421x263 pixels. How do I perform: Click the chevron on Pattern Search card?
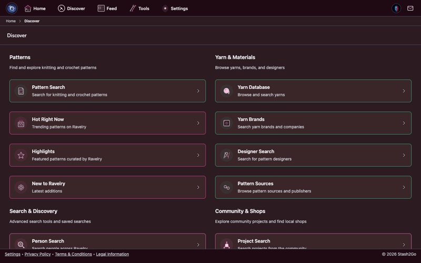coord(198,91)
